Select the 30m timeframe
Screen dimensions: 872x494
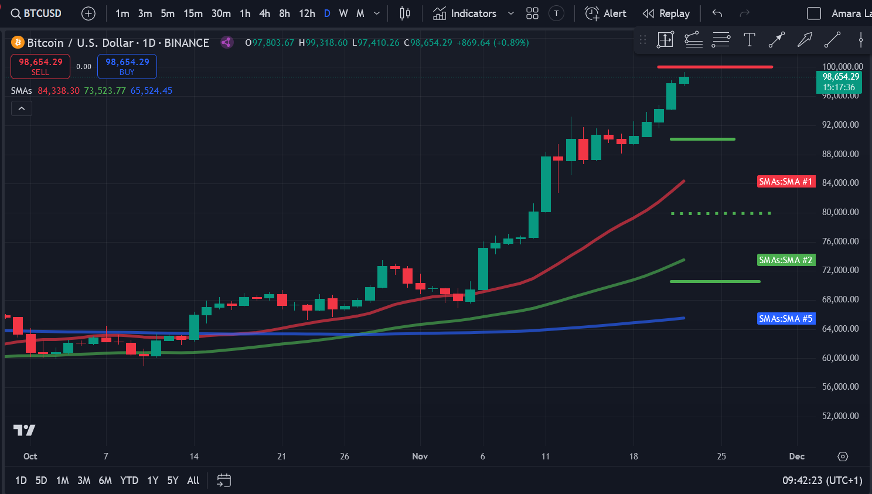(x=221, y=13)
